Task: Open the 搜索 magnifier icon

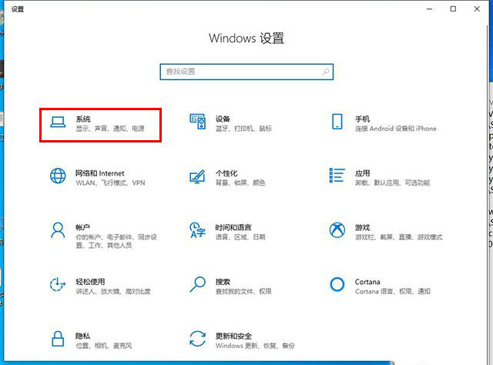Action: [x=197, y=284]
